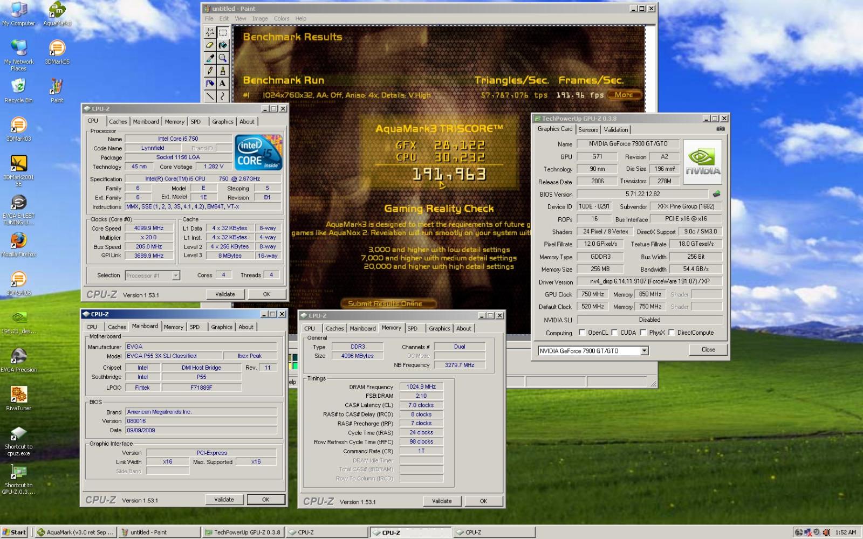
Task: Open My Computer desktop icon
Action: 18,15
